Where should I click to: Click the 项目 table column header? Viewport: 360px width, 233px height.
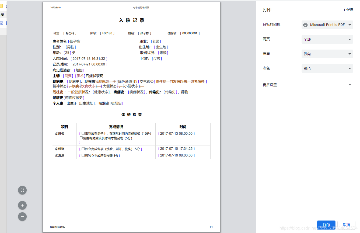(65, 127)
